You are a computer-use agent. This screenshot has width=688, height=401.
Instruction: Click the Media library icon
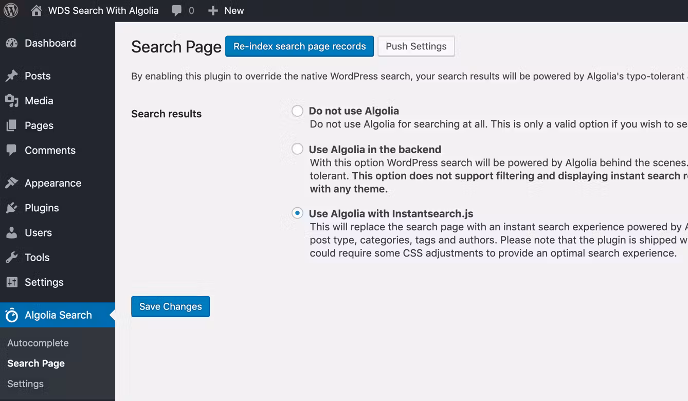[x=12, y=101]
